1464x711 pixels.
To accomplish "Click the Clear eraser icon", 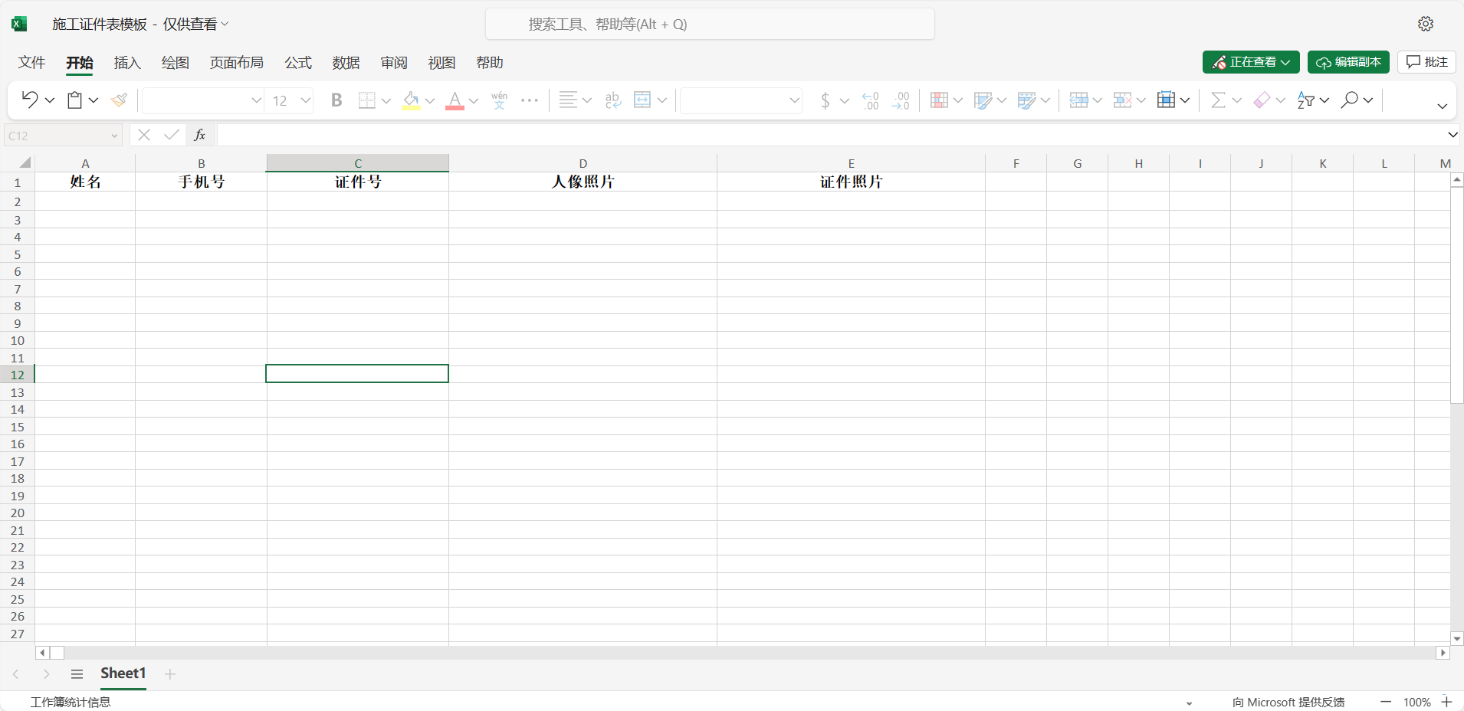I will tap(1262, 100).
